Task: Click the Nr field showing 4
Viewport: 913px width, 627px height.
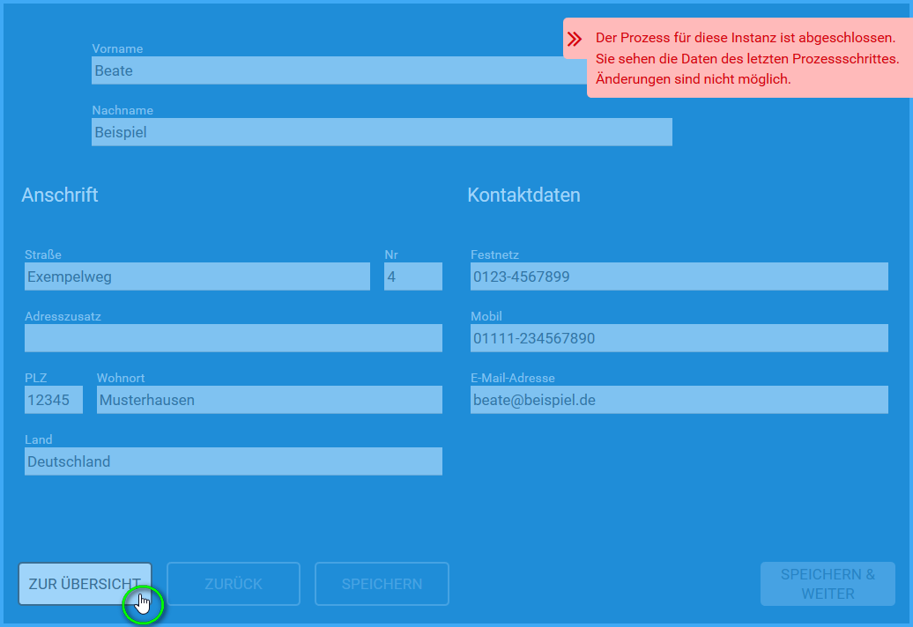Action: pos(412,276)
